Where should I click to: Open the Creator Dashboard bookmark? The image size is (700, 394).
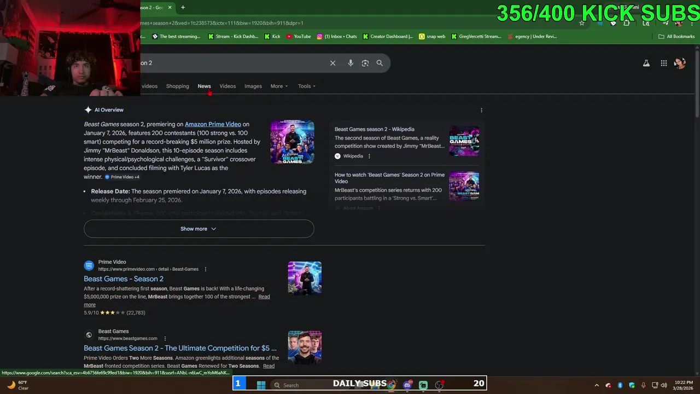click(x=388, y=37)
